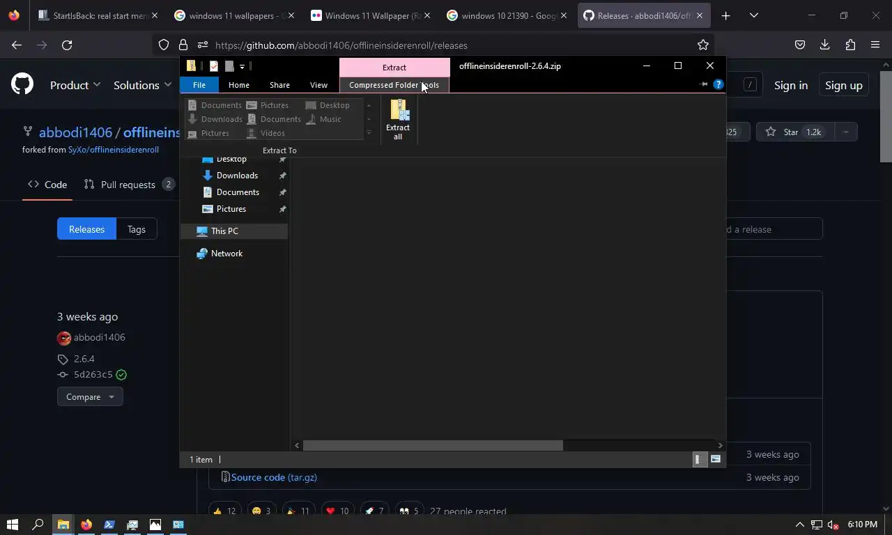Open the SyXo/offlineinsiderenroll fork source link
The height and width of the screenshot is (535, 892).
[114, 150]
